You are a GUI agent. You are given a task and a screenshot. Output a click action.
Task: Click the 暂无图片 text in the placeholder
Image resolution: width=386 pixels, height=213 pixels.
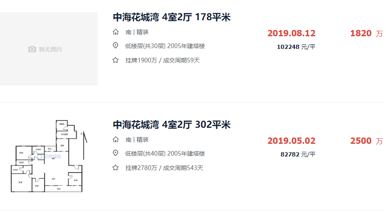(x=51, y=49)
